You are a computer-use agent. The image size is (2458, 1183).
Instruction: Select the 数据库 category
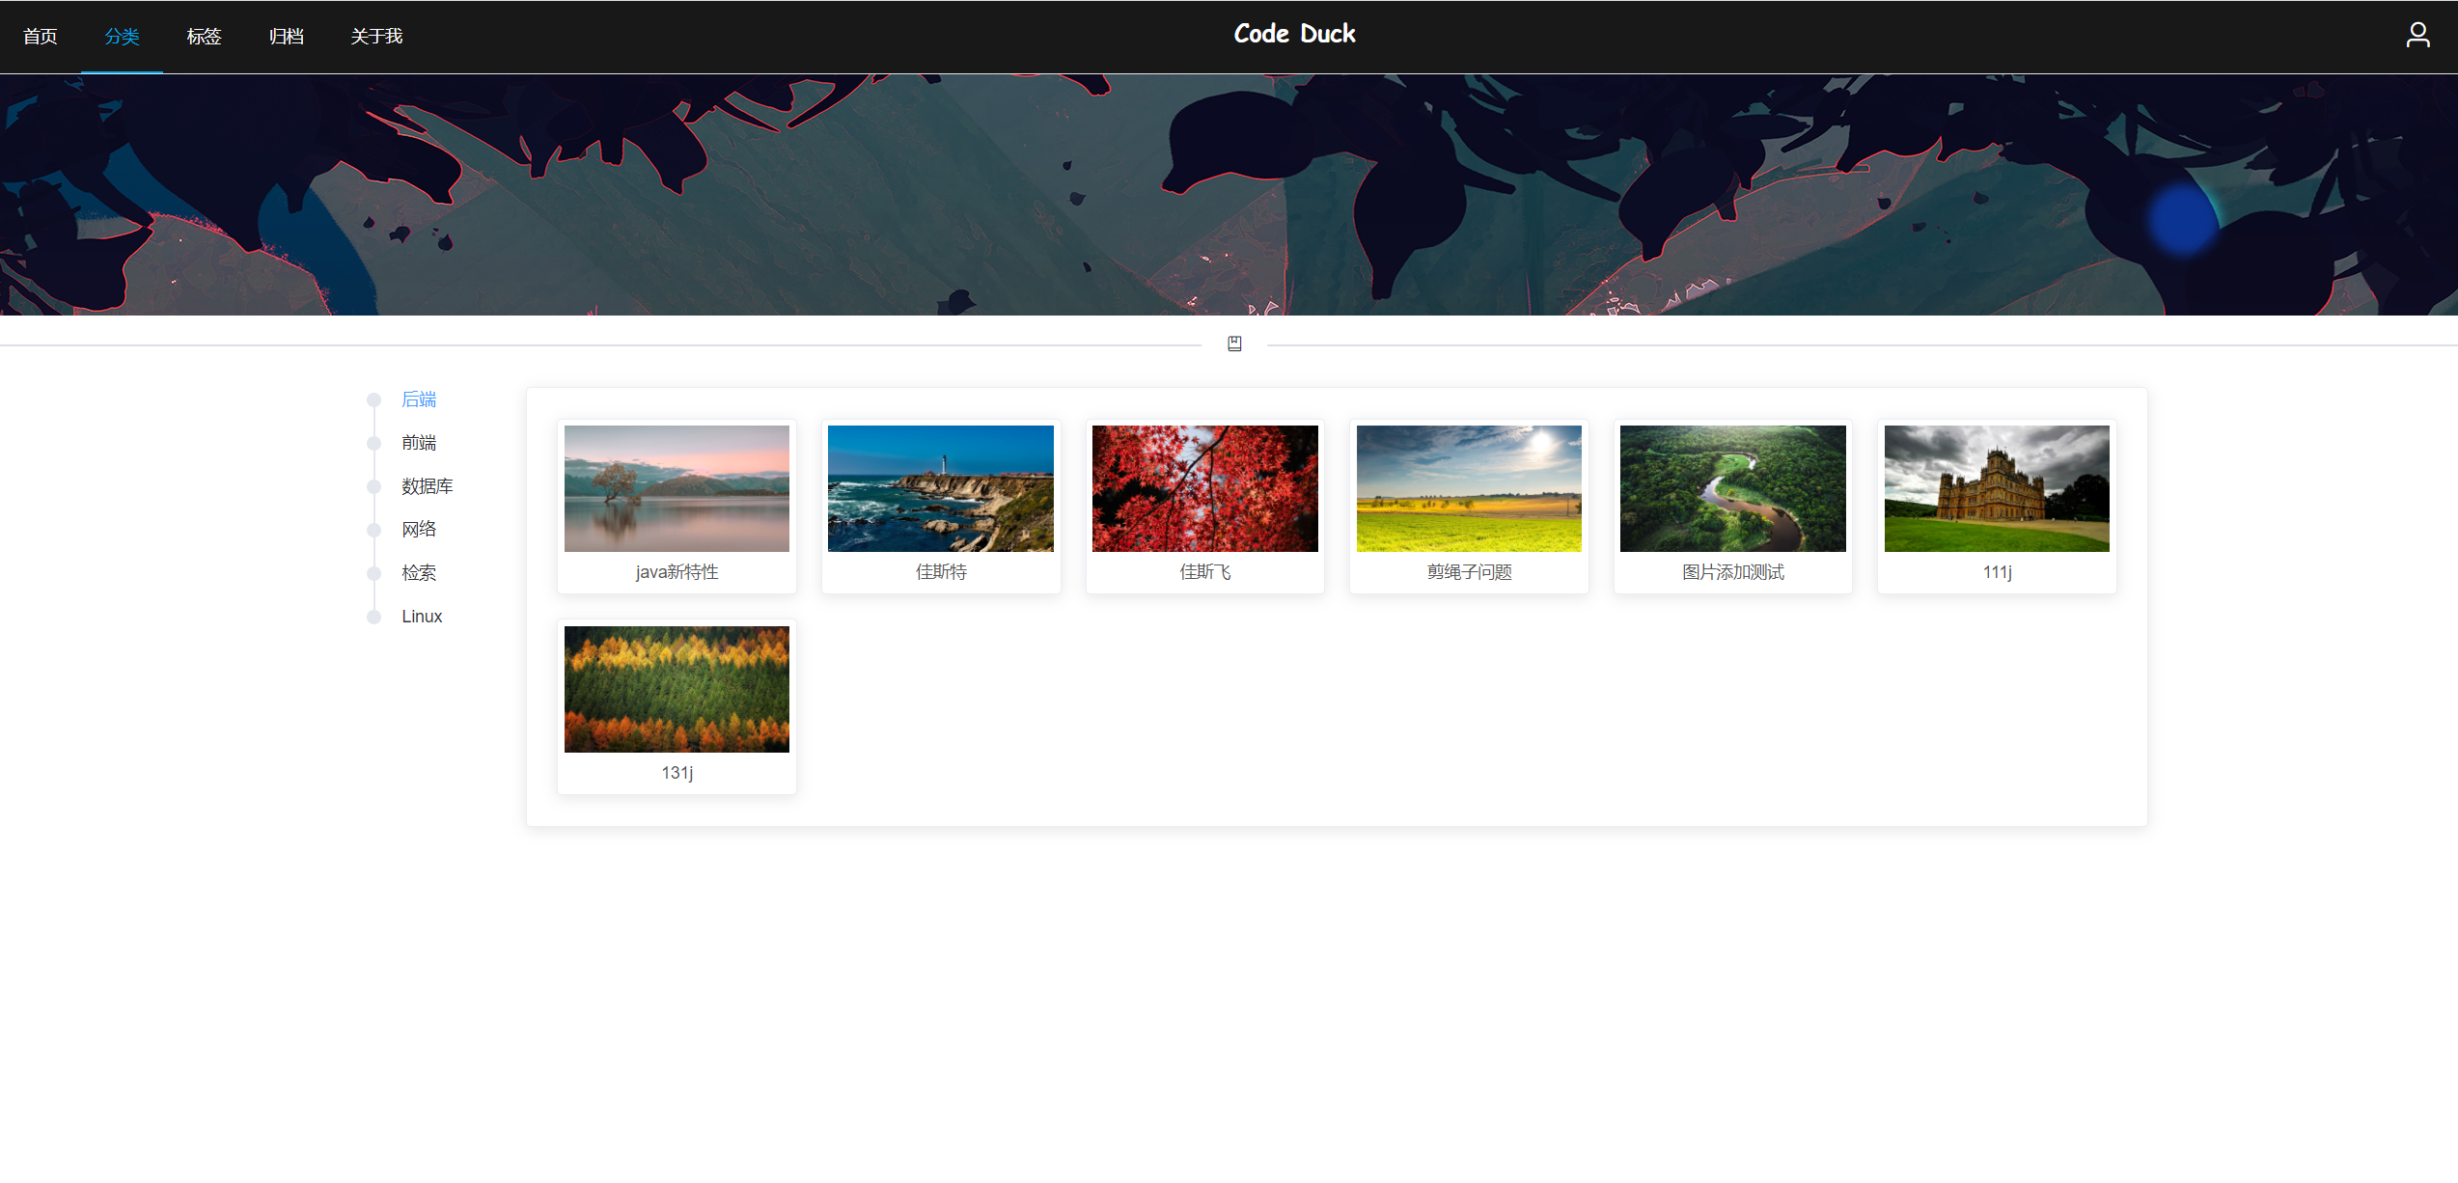coord(428,486)
